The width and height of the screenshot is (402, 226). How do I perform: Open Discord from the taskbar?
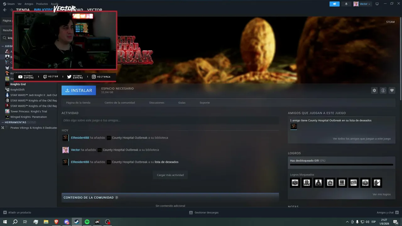click(x=67, y=222)
